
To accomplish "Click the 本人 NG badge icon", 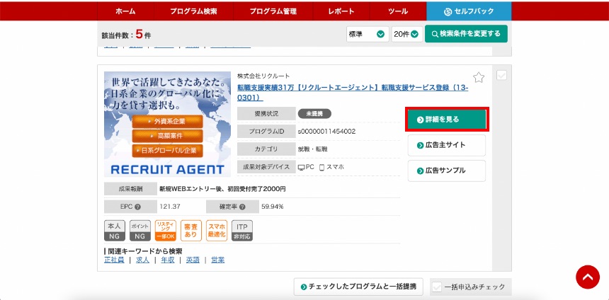I will pos(115,231).
